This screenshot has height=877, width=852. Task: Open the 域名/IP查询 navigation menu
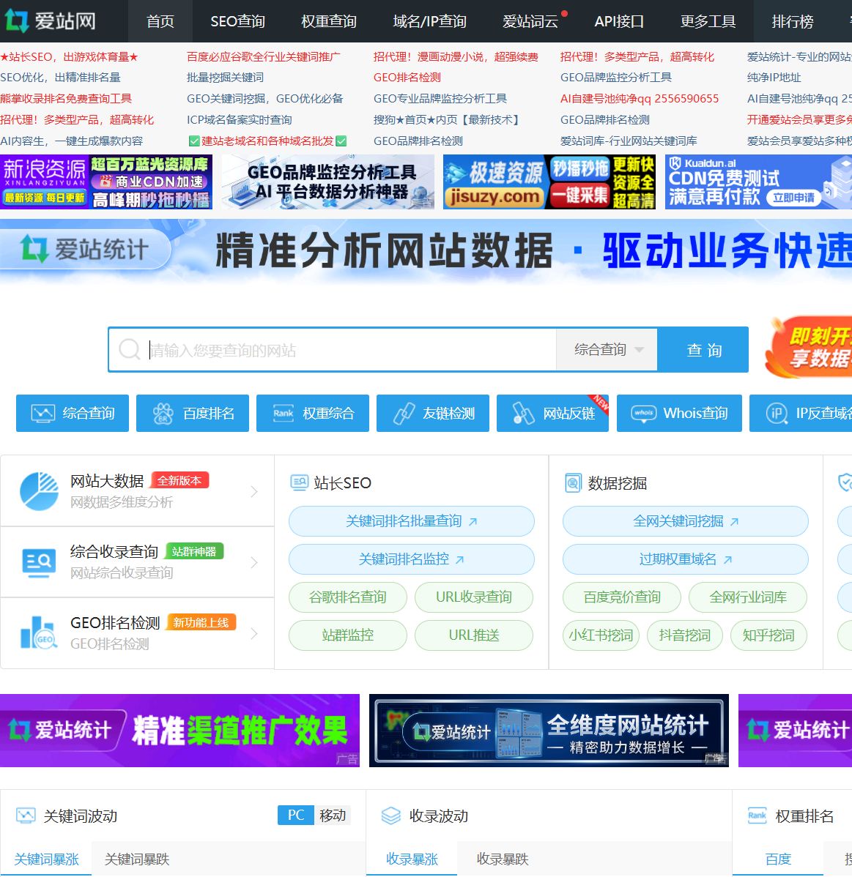tap(429, 21)
